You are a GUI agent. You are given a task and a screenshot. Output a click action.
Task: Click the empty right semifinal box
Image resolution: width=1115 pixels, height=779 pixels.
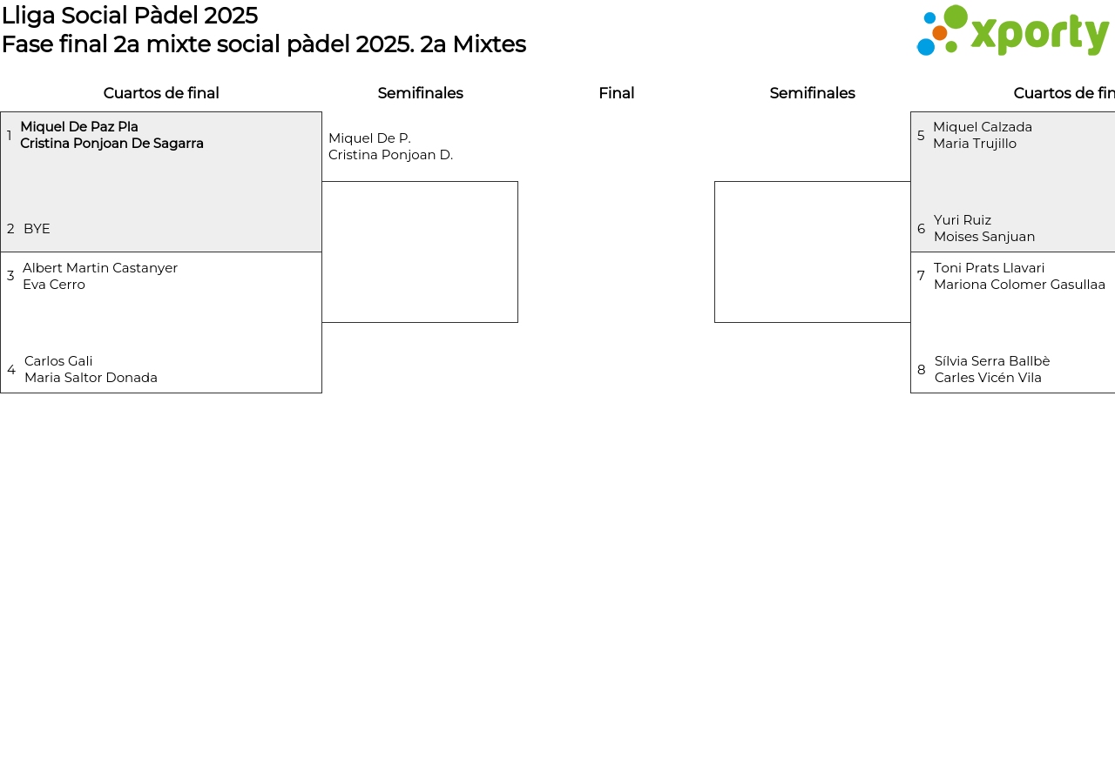pyautogui.click(x=812, y=252)
